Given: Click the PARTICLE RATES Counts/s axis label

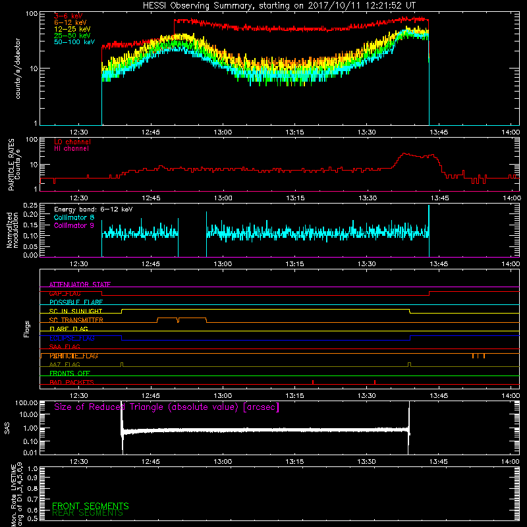Looking at the screenshot, I should pos(14,164).
